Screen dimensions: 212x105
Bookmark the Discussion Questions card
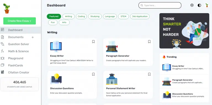pos(93,74)
